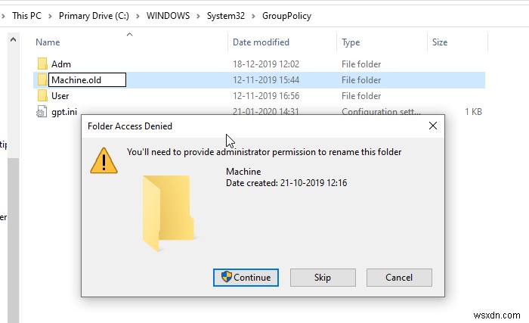
Task: Click the Adm folder icon
Action: (x=42, y=64)
